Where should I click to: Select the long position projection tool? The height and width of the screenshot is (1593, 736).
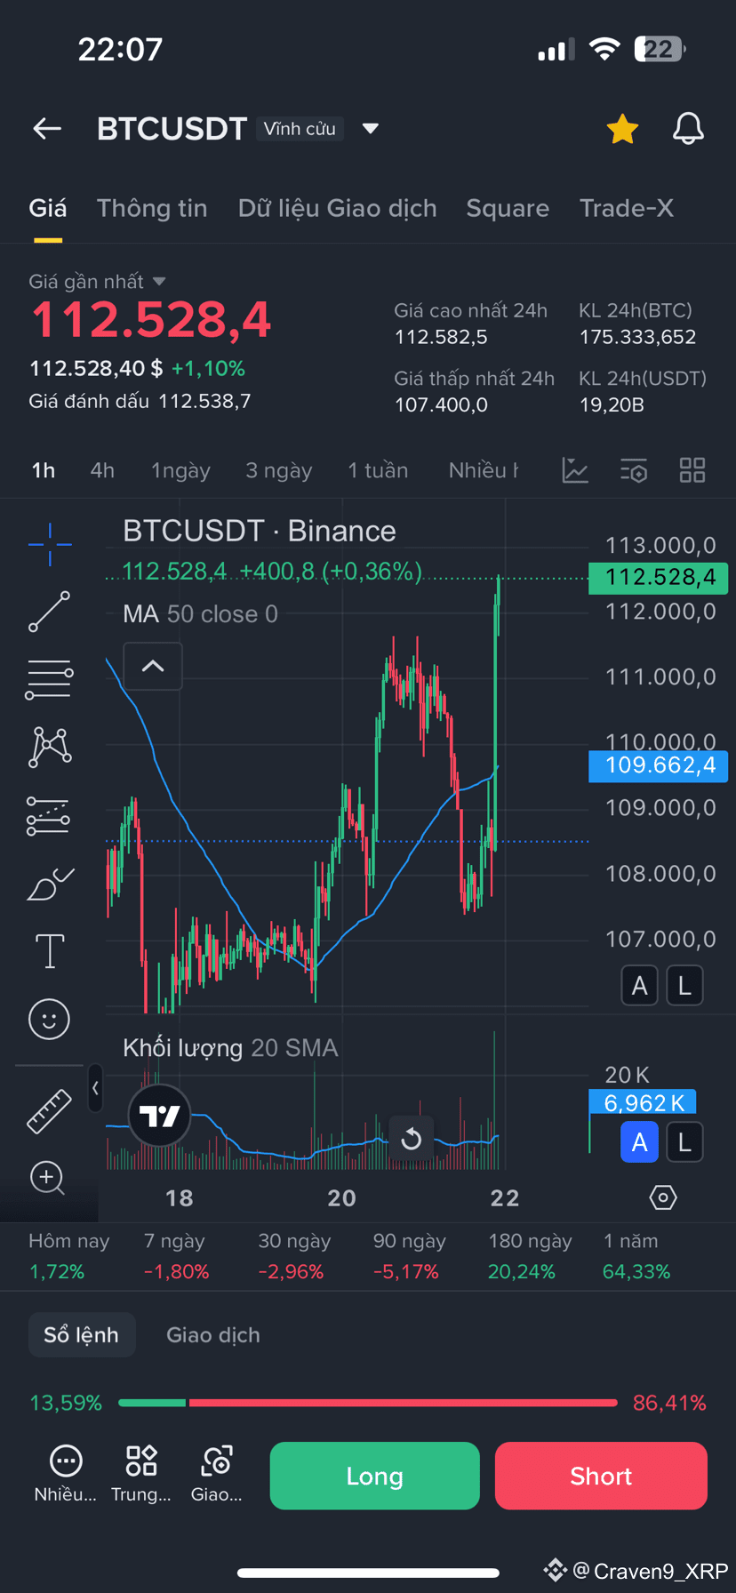click(x=50, y=815)
